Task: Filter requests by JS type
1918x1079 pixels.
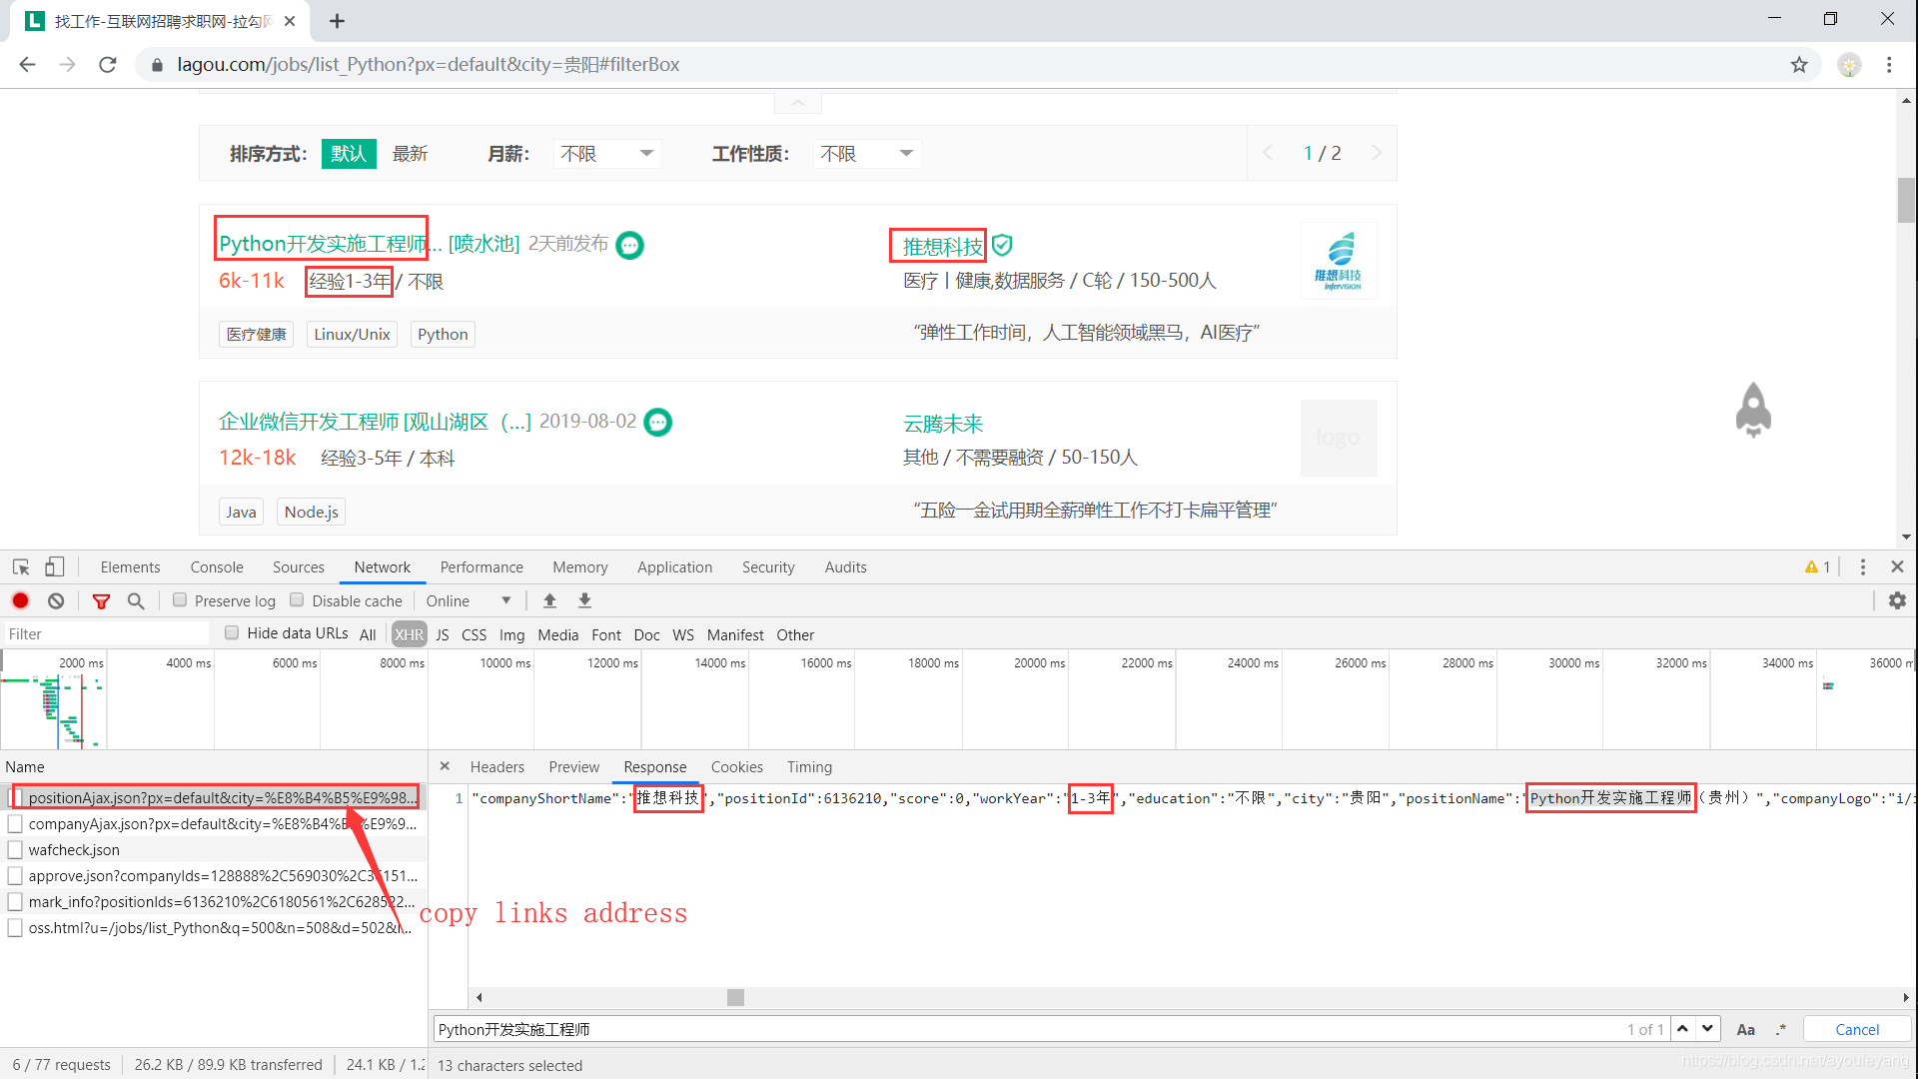Action: pyautogui.click(x=443, y=634)
